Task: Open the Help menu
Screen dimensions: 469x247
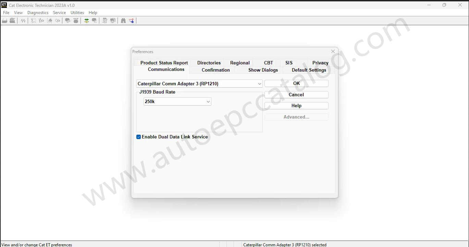Action: tap(93, 13)
